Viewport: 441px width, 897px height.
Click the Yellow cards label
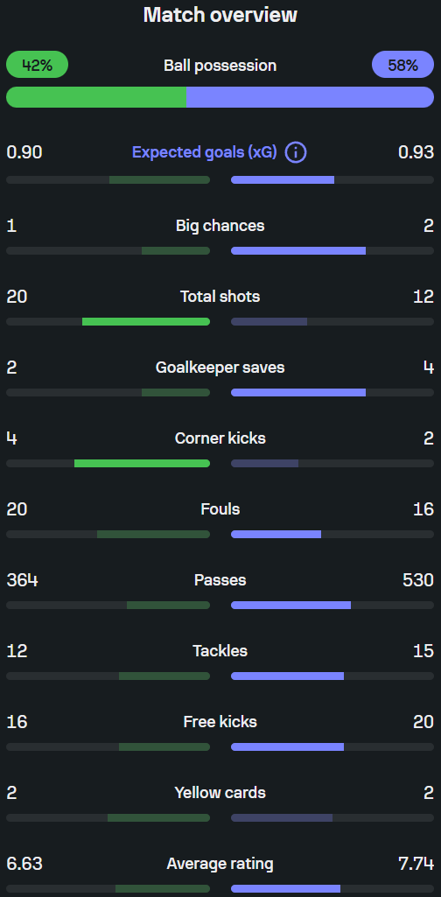coord(220,793)
